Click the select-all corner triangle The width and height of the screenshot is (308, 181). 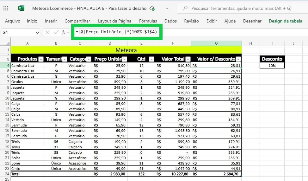8,43
